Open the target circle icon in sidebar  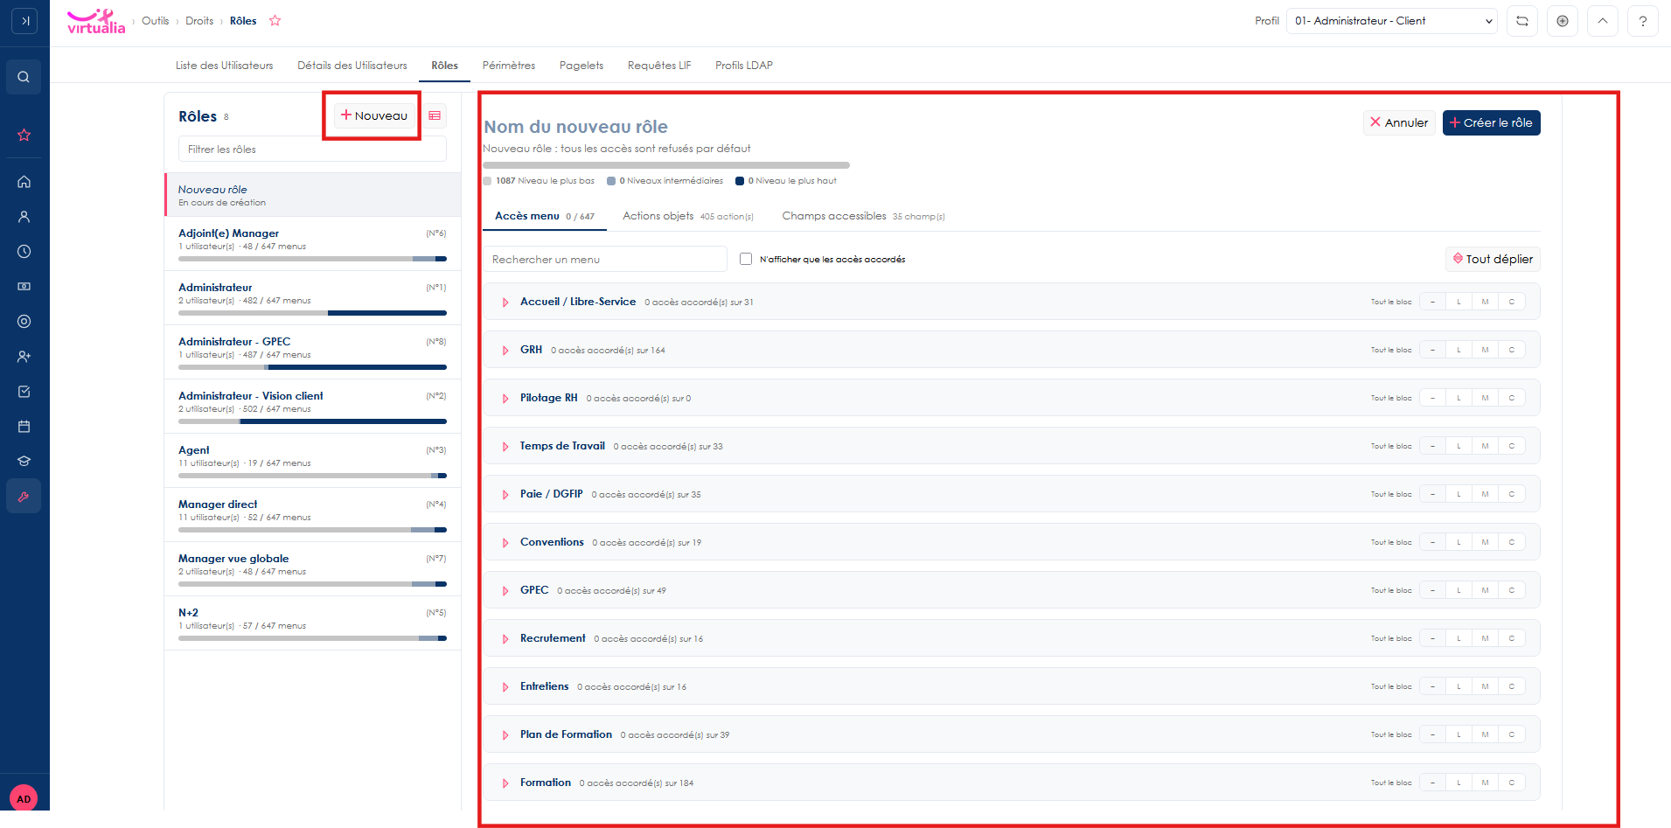point(24,322)
